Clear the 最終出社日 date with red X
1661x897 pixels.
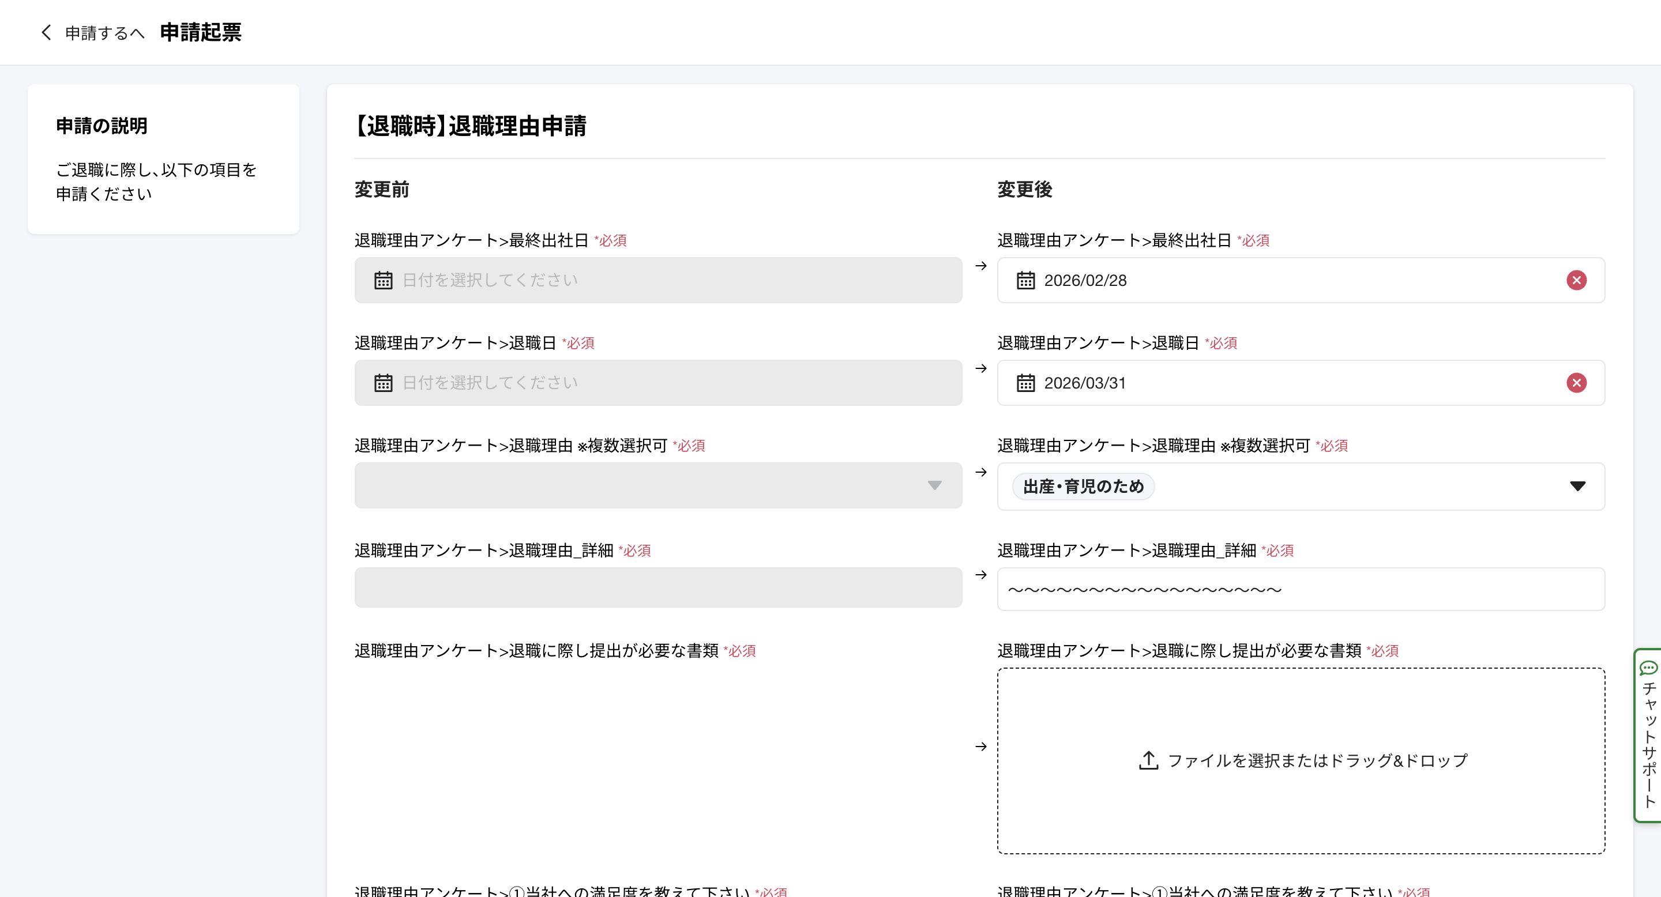1576,280
